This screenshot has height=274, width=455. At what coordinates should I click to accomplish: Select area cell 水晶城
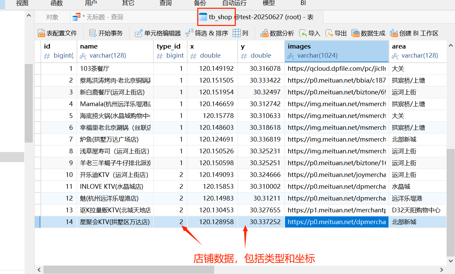(418, 186)
